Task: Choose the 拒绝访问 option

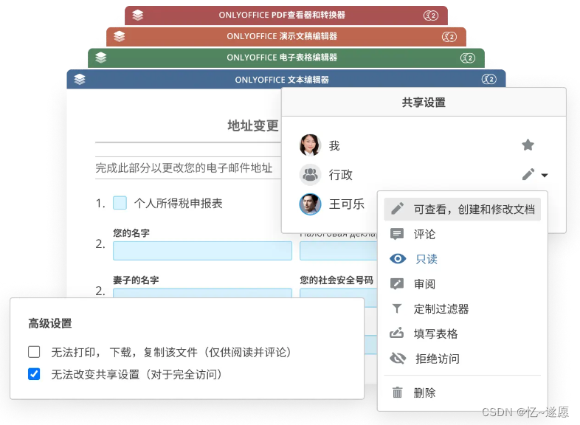Action: tap(463, 359)
